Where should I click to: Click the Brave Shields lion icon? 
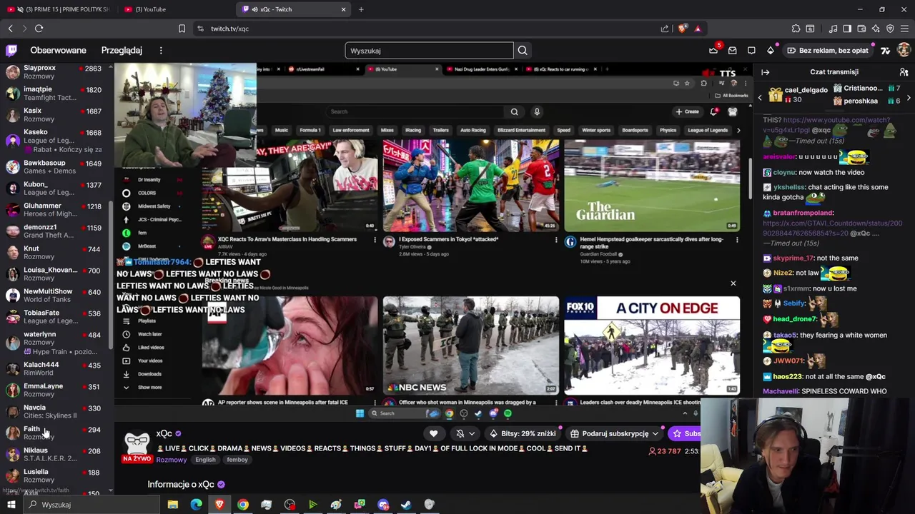point(683,29)
